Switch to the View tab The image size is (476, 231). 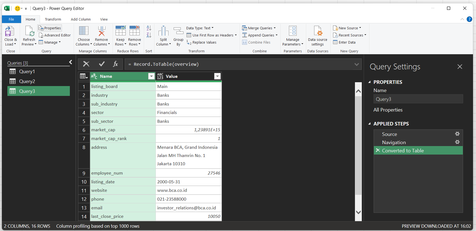[104, 19]
